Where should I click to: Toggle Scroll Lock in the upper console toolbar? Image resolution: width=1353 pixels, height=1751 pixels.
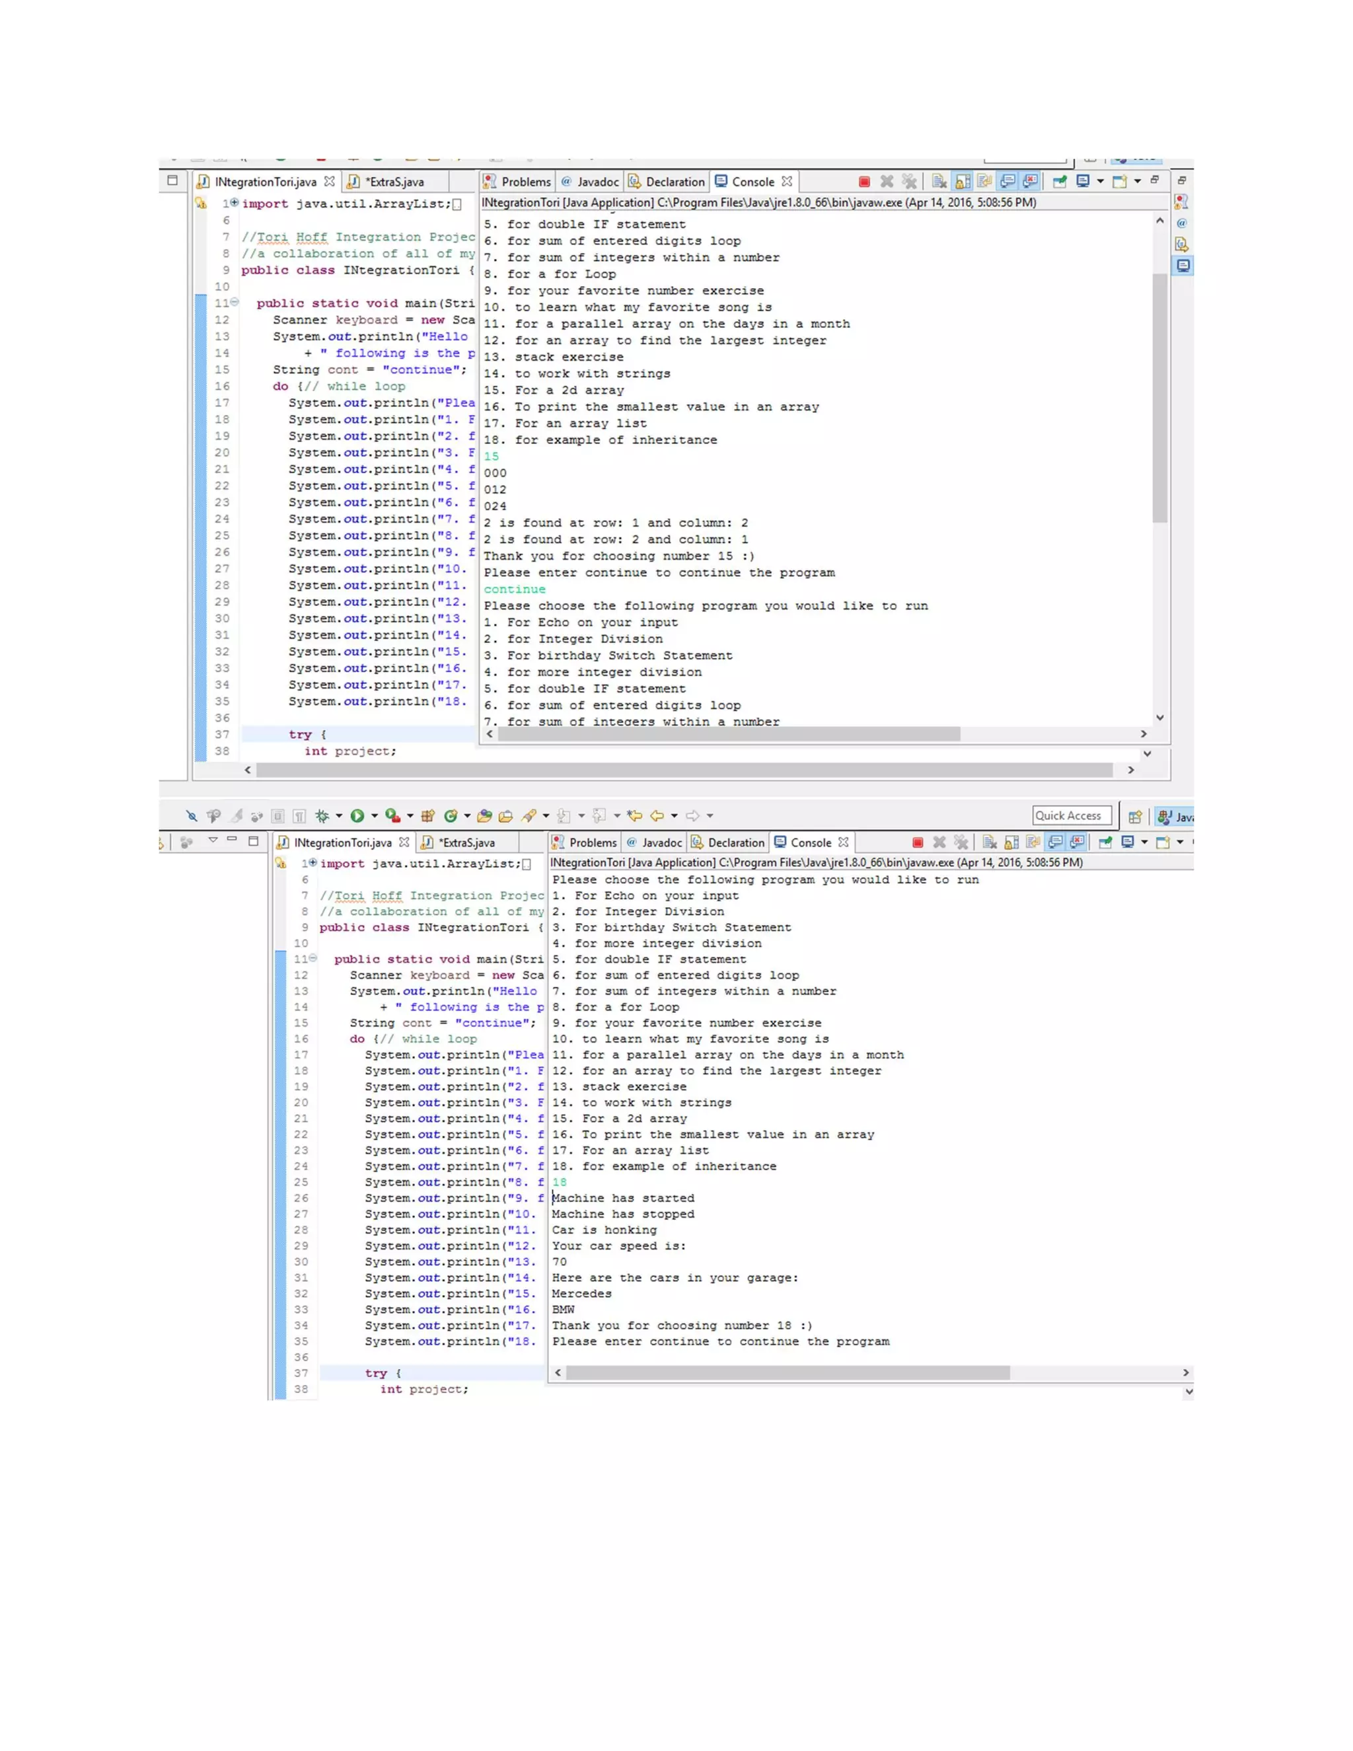point(963,182)
